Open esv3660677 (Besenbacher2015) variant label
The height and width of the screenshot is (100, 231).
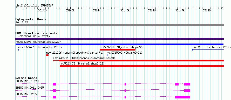(x=40, y=47)
